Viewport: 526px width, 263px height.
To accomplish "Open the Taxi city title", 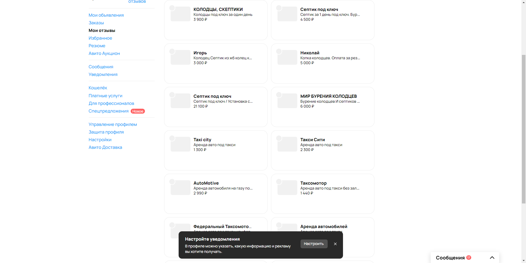I will point(202,140).
